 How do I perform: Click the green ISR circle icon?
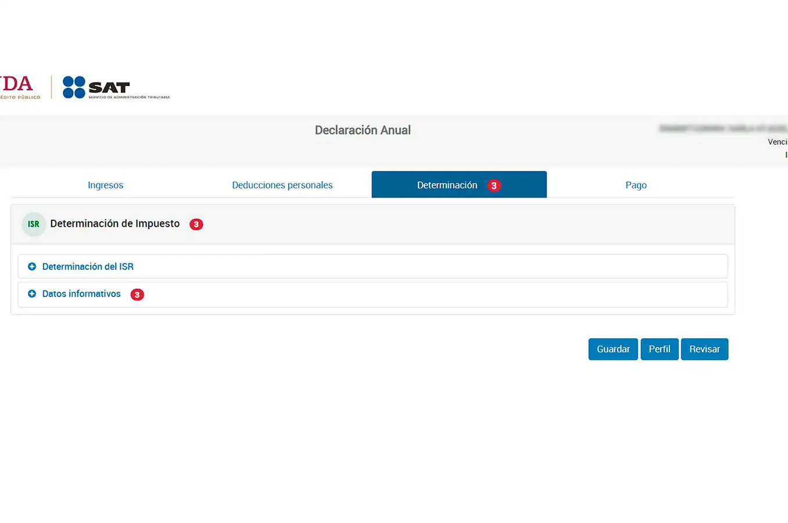pyautogui.click(x=34, y=224)
